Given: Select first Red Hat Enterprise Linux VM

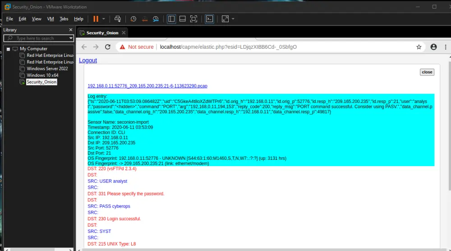Looking at the screenshot, I should pyautogui.click(x=50, y=55).
